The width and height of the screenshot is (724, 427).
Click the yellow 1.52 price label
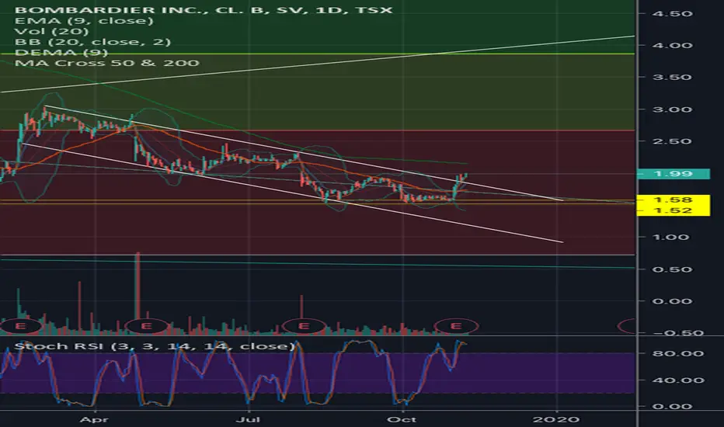coord(674,210)
